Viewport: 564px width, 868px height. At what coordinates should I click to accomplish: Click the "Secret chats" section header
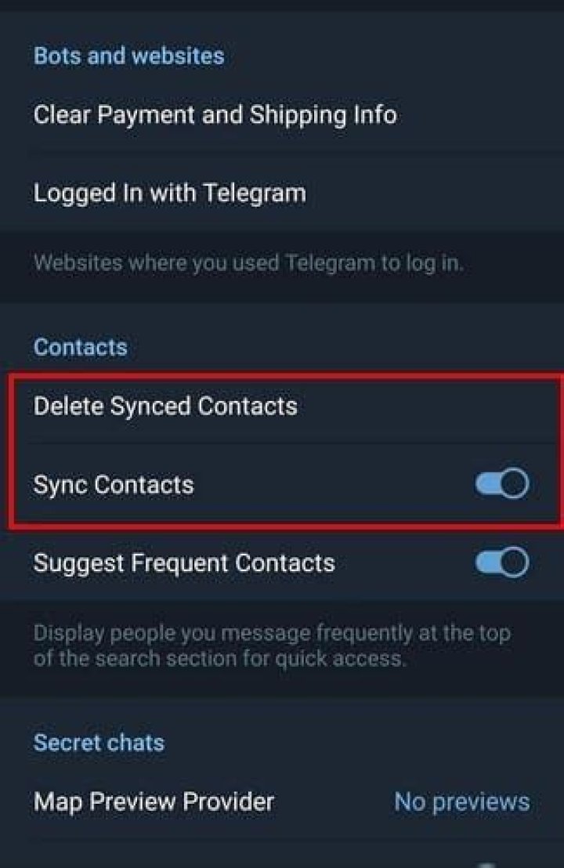pyautogui.click(x=99, y=742)
